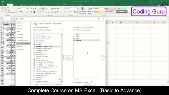Screen dimensions: 169x95
Task: Apply the Neutral cell style
Action: (x=99, y=12)
